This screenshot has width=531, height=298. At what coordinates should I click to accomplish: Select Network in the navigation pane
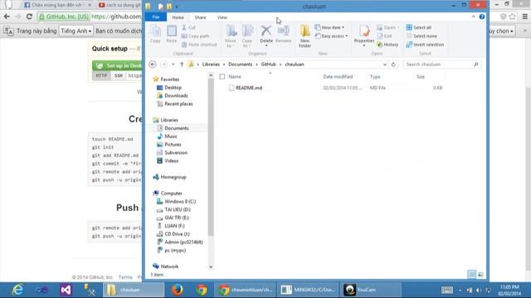tap(169, 267)
